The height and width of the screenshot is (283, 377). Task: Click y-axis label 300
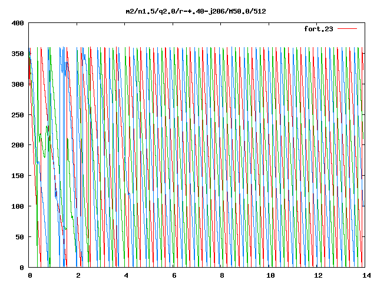18,84
